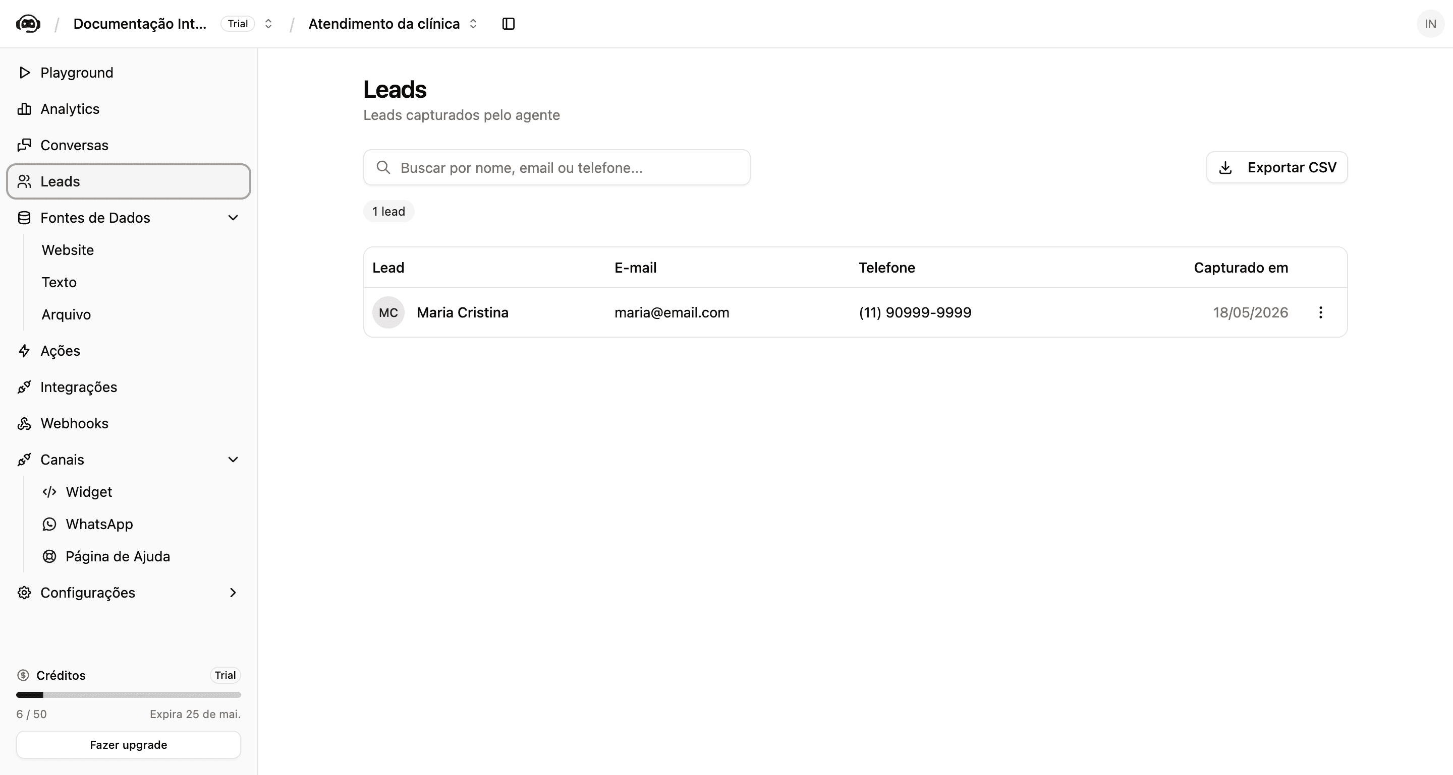Screen dimensions: 1453x775
Task: Open the IN user avatar
Action: 1430,24
